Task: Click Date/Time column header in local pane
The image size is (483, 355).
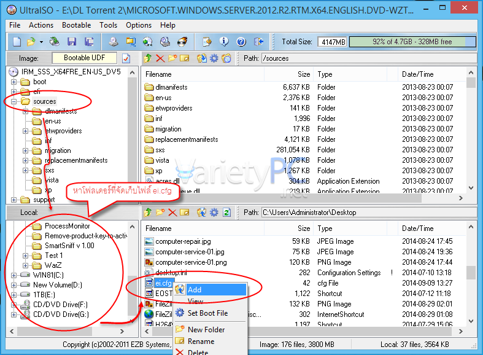Action: 433,228
